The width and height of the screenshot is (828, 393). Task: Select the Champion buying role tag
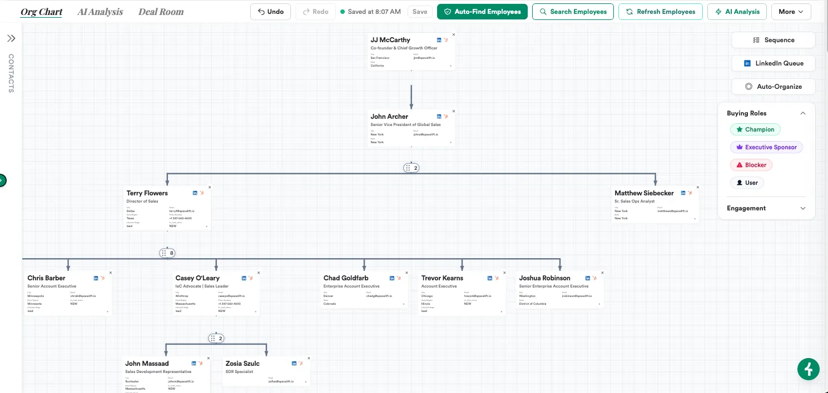[x=755, y=129]
